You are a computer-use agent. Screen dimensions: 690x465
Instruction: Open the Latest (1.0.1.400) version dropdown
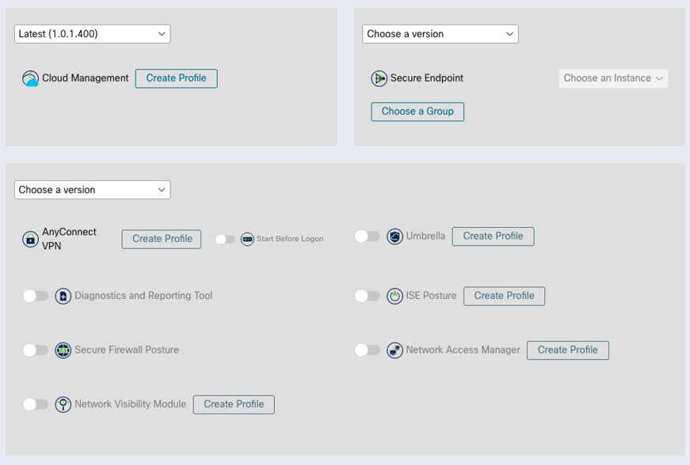93,34
